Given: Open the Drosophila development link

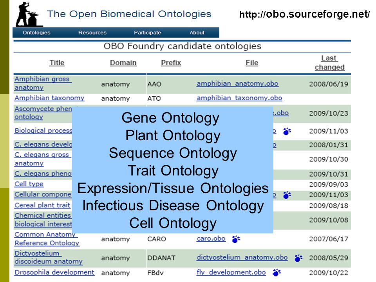Looking at the screenshot, I should pos(54,273).
